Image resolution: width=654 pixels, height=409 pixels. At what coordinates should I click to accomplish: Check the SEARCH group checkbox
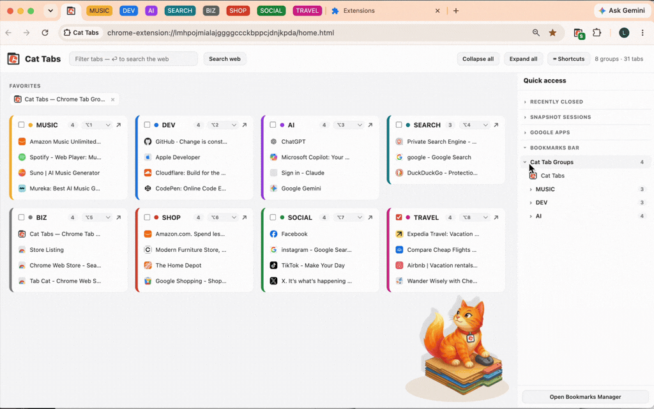click(x=399, y=125)
